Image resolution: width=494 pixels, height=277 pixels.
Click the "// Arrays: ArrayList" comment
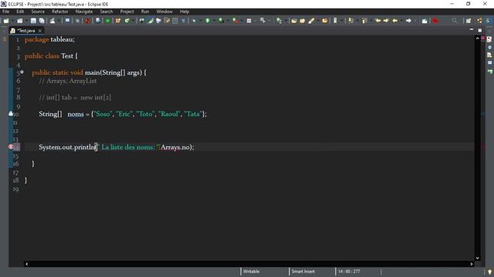coord(68,81)
